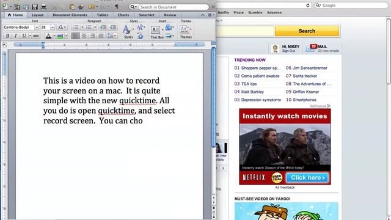This screenshot has width=391, height=220.
Task: Select align text right
Action: 92,36
